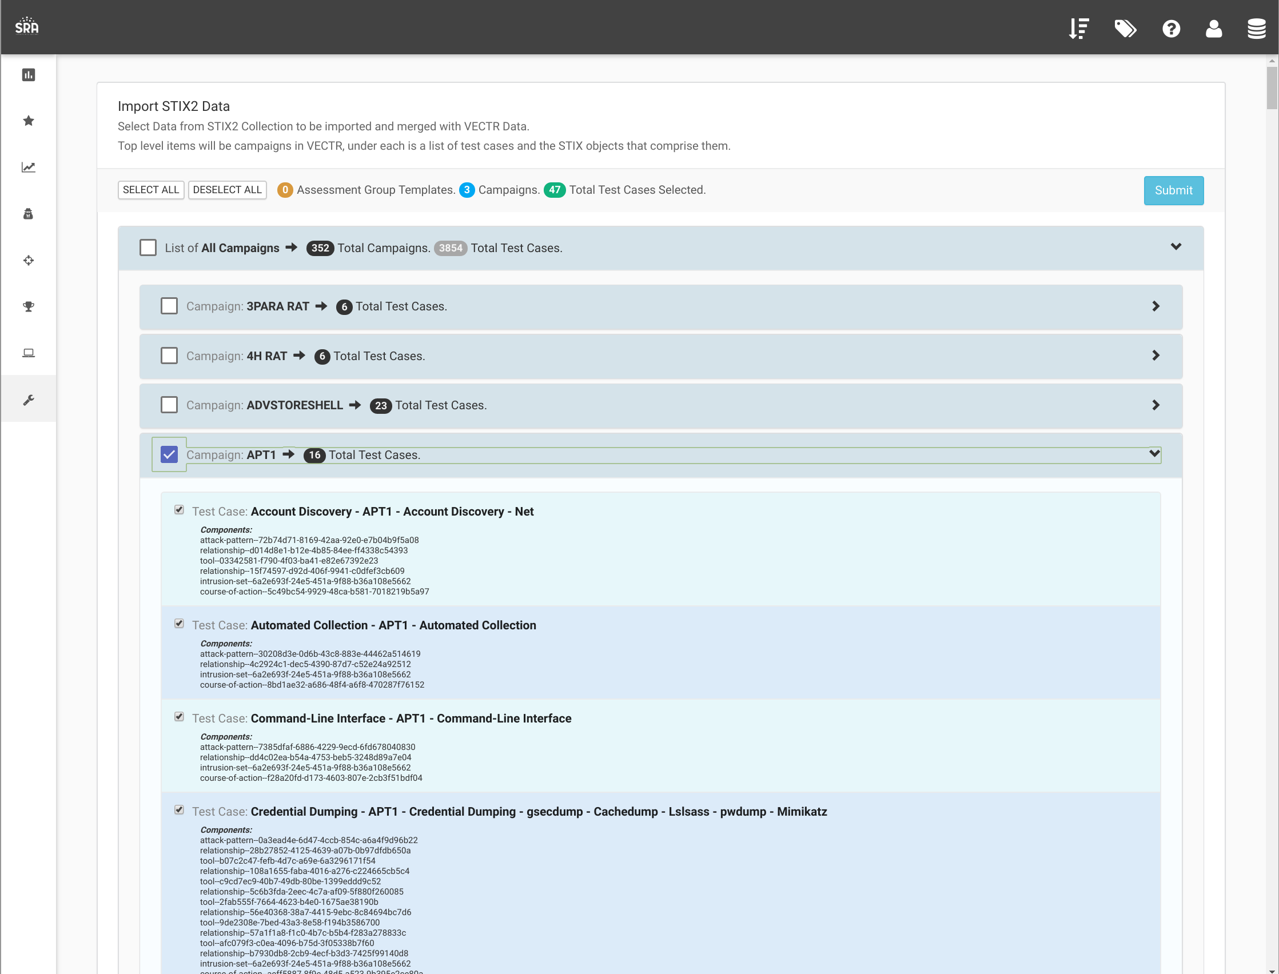
Task: Collapse the APT1 campaign chevron
Action: (1154, 454)
